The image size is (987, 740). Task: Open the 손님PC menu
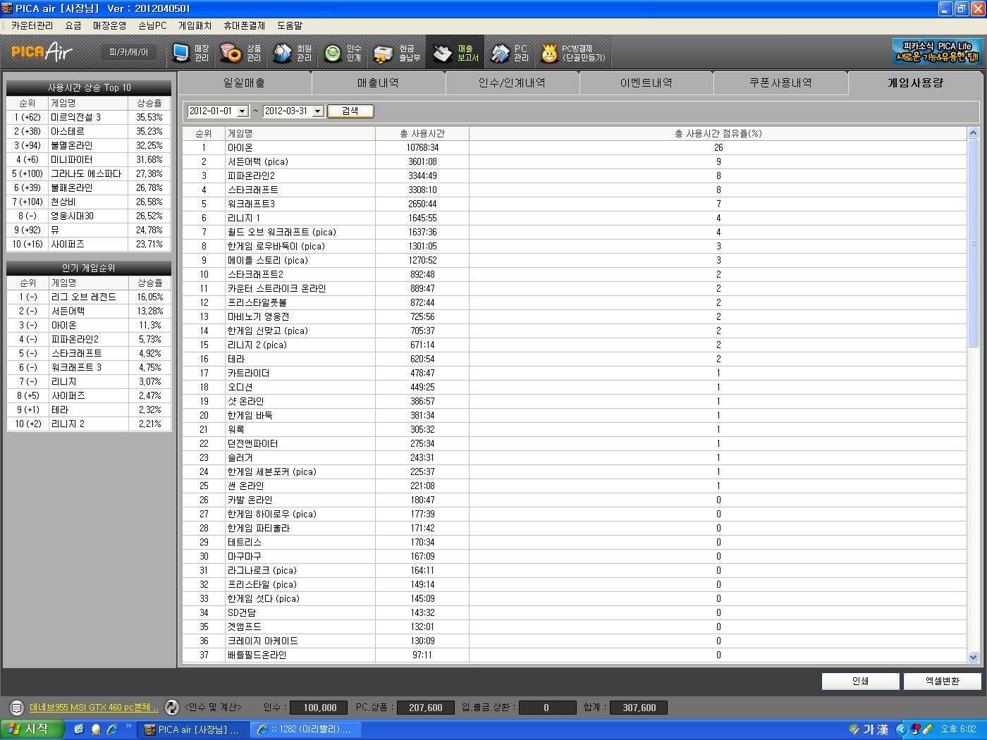coord(152,25)
